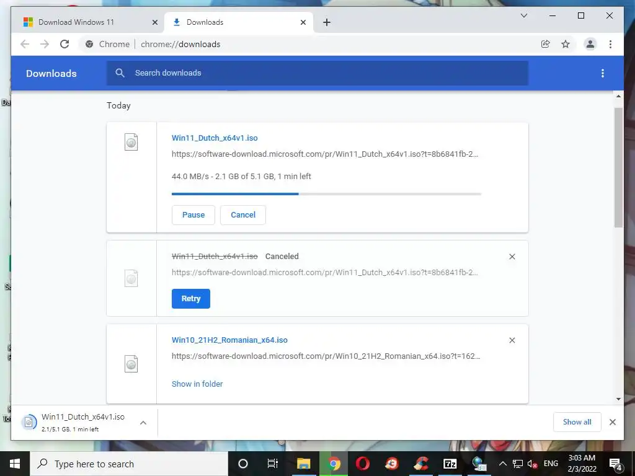
Task: Show all downloads from shelf
Action: click(577, 422)
